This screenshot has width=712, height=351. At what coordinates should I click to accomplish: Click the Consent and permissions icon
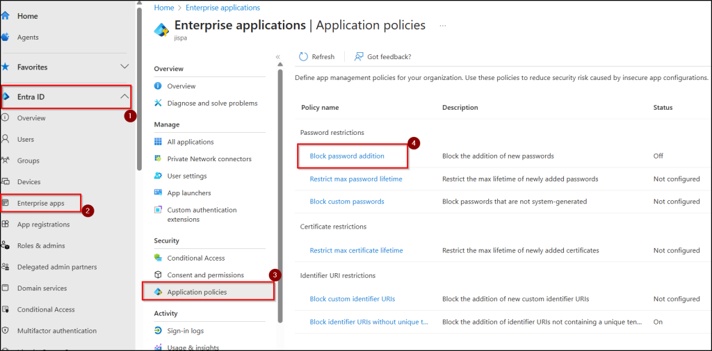159,275
